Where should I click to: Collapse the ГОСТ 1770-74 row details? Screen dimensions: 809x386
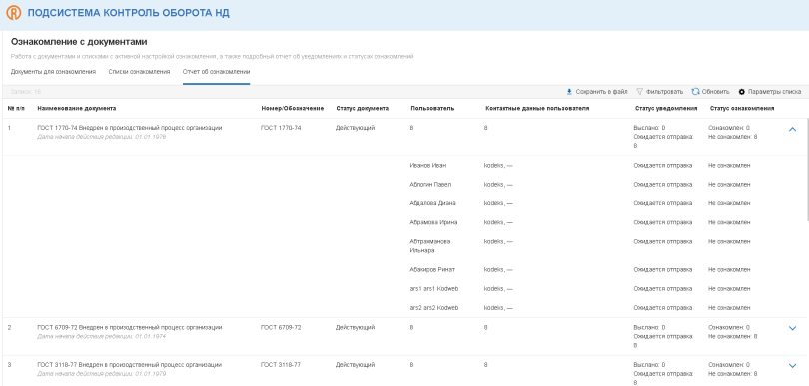792,129
